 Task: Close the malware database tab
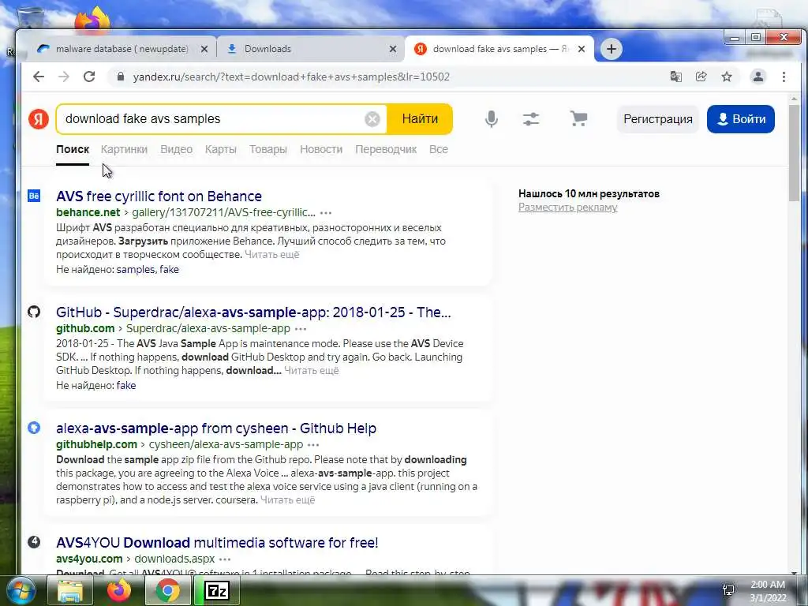pos(204,49)
